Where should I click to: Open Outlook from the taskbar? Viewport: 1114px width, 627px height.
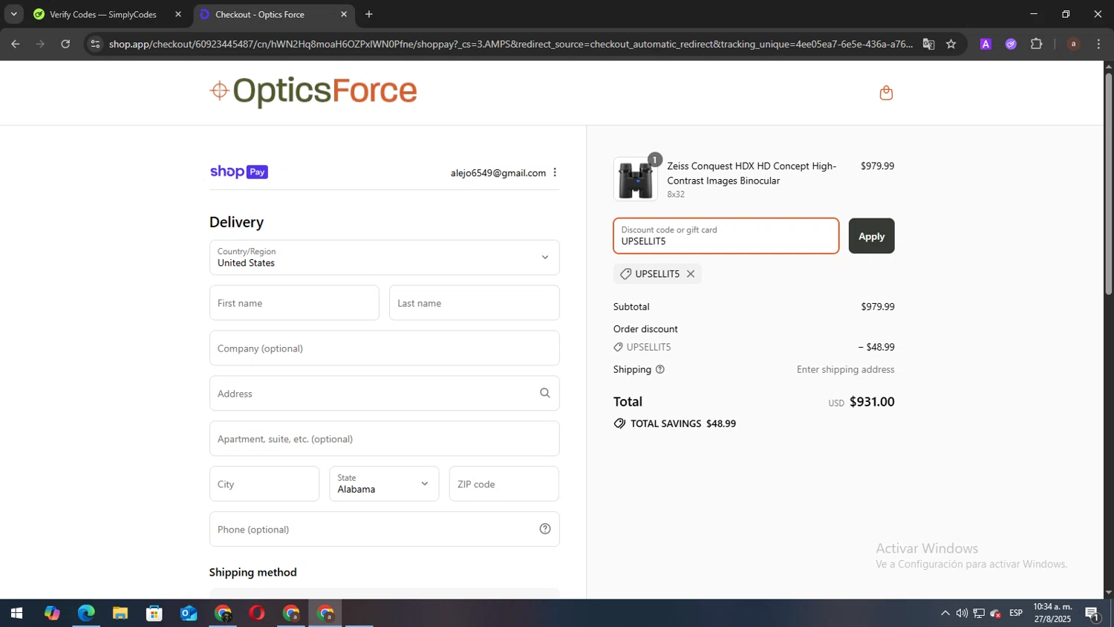click(x=189, y=614)
